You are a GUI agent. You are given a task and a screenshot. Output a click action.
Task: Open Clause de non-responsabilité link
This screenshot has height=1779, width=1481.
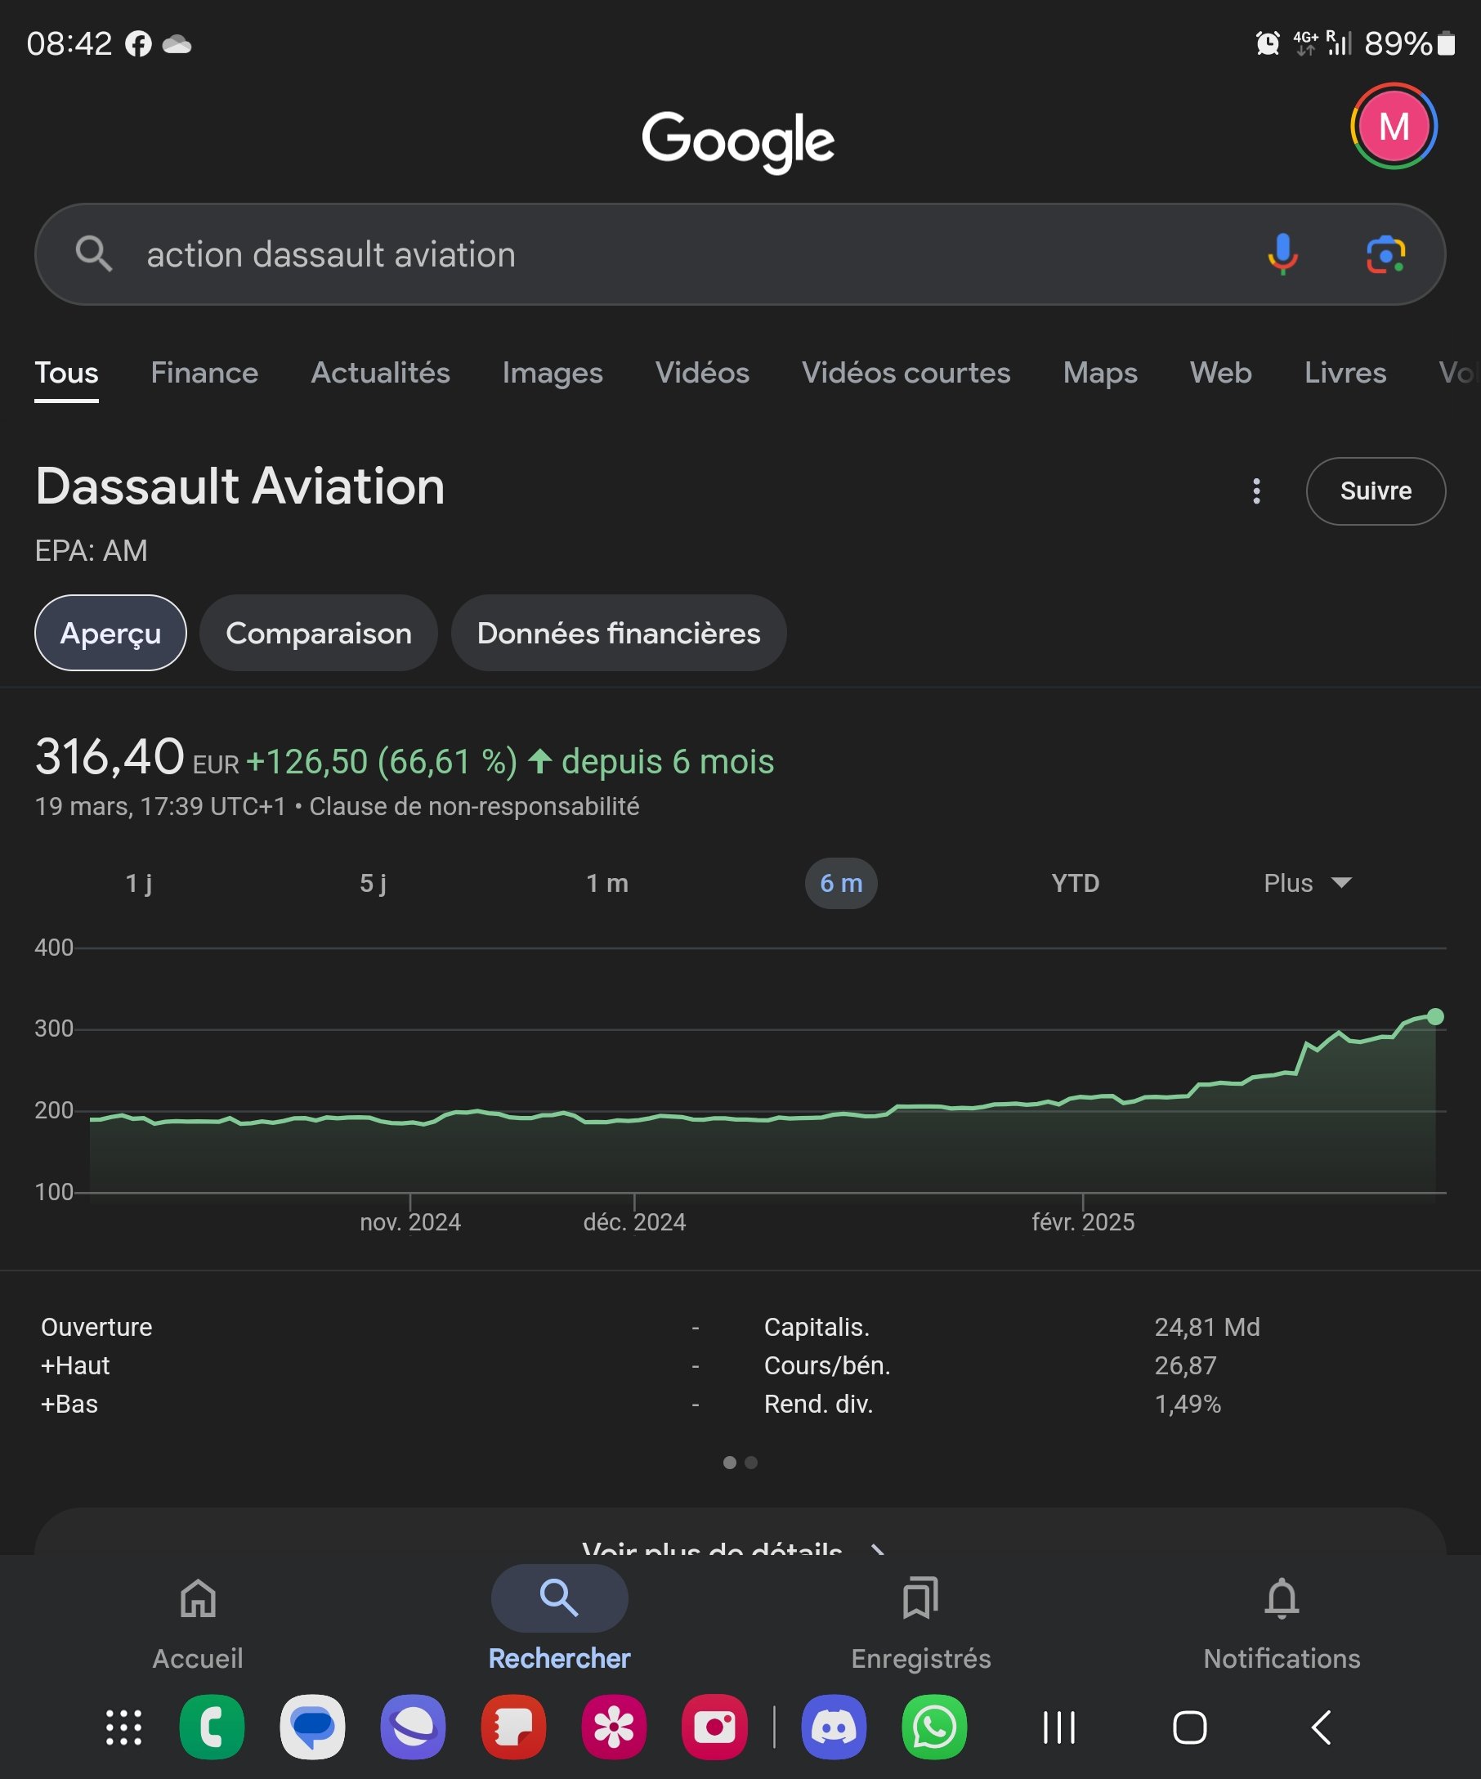click(473, 806)
